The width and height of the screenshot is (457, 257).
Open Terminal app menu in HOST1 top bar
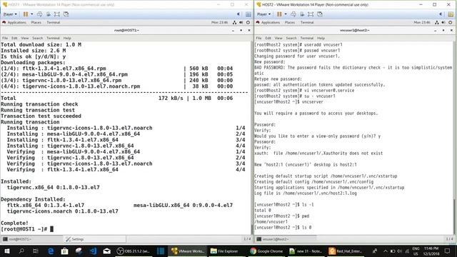coord(54,22)
